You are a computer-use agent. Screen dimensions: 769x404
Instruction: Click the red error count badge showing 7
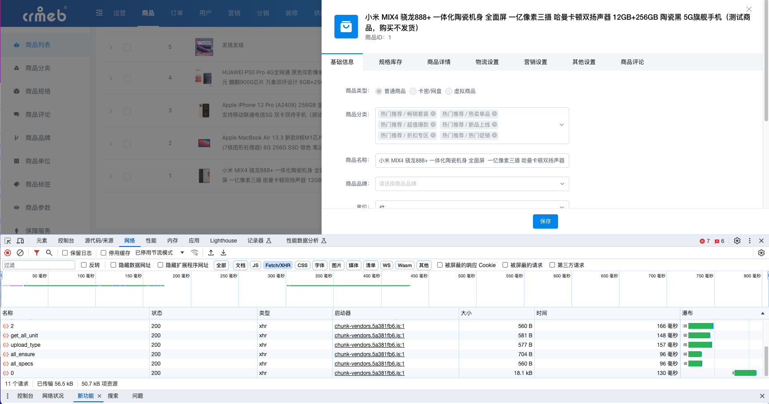pos(705,241)
